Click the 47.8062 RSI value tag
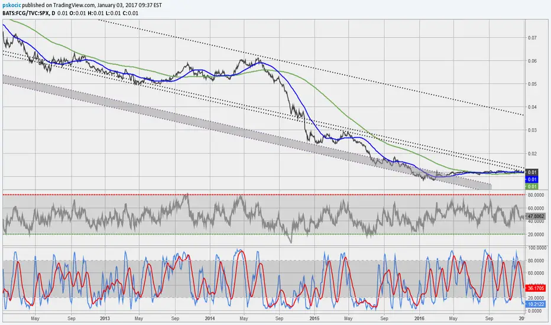This screenshot has height=325, width=551. (x=535, y=216)
